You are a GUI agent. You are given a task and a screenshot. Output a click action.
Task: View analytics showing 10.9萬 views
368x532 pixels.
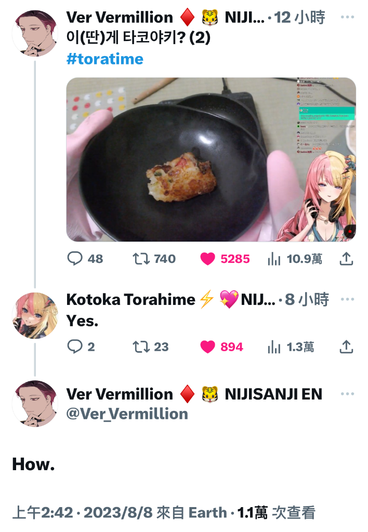[295, 259]
